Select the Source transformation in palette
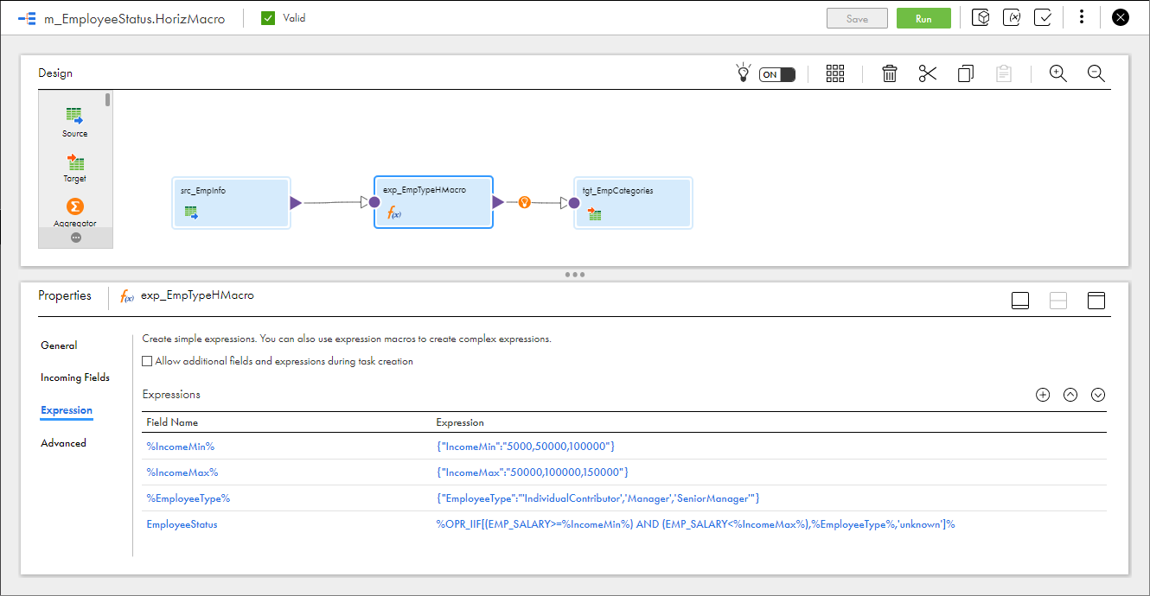Image resolution: width=1150 pixels, height=596 pixels. point(75,122)
